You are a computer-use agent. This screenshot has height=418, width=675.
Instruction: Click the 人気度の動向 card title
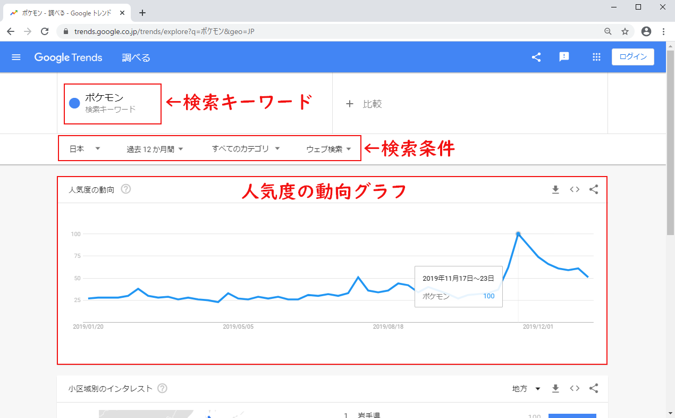click(91, 189)
